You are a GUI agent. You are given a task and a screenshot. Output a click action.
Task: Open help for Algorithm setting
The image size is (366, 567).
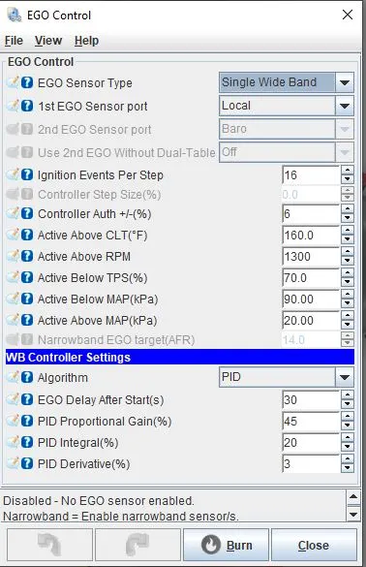pos(27,378)
